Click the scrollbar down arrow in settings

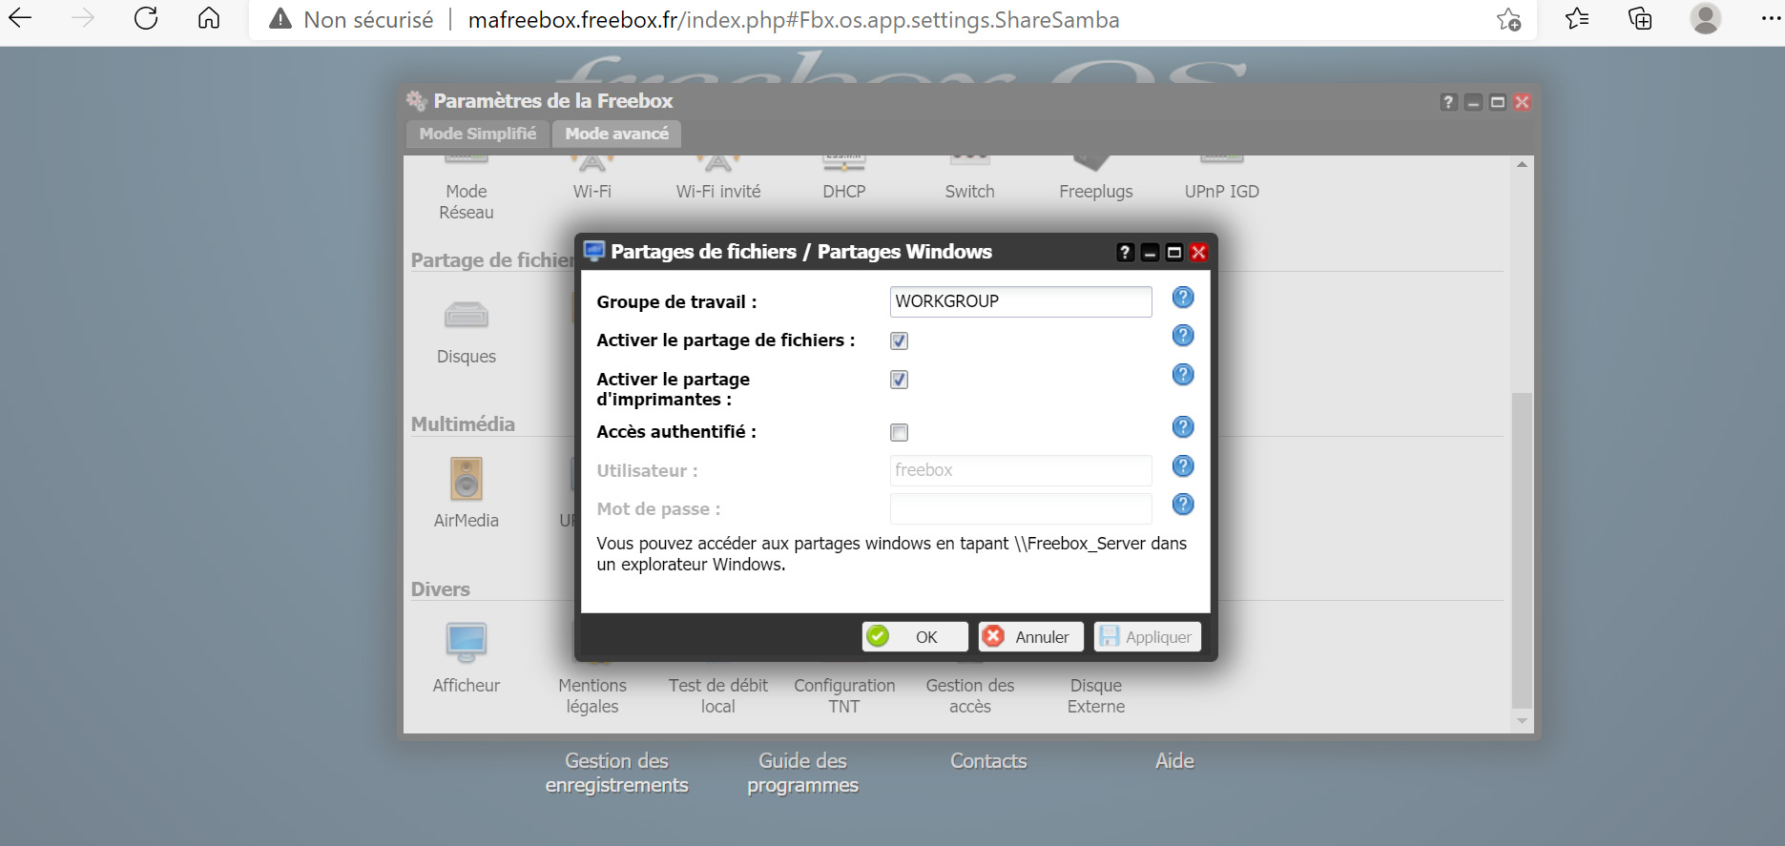(1523, 721)
